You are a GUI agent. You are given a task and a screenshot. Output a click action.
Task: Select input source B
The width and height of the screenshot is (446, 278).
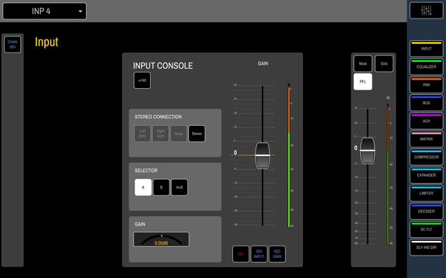161,187
